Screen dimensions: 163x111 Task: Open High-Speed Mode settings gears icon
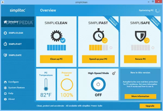coord(114,73)
